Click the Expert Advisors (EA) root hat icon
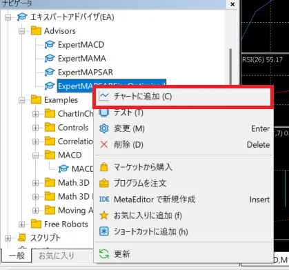Screen dimensions: 289x270 22,17
